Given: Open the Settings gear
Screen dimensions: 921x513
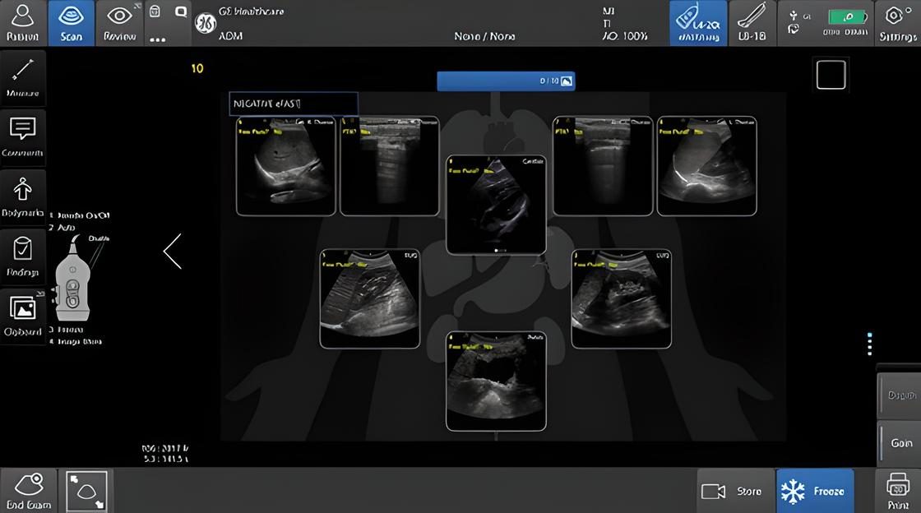Looking at the screenshot, I should coord(896,23).
